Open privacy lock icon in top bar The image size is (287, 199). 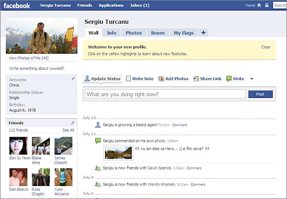pyautogui.click(x=267, y=5)
